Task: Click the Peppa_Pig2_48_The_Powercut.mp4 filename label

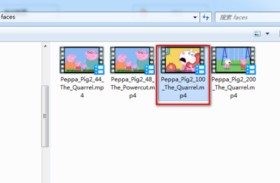Action: point(133,87)
